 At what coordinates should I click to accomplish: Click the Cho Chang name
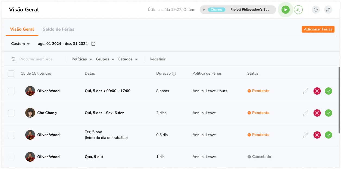tap(47, 113)
